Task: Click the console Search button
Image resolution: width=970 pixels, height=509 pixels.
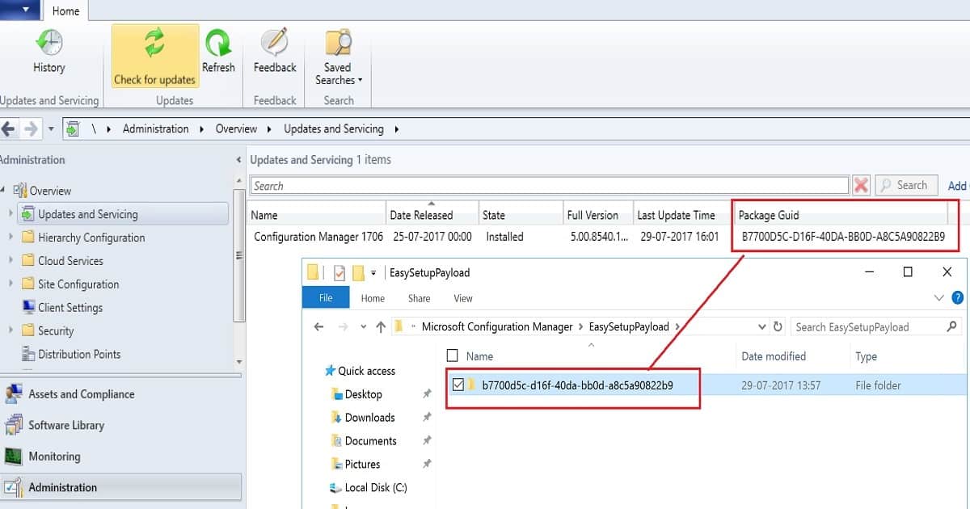Action: (906, 185)
